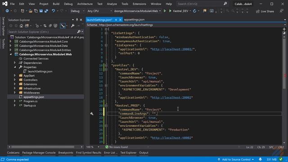Screen dimensions: 288x162
Task: Click the Pending Changes Filter icon
Action: (37, 26)
